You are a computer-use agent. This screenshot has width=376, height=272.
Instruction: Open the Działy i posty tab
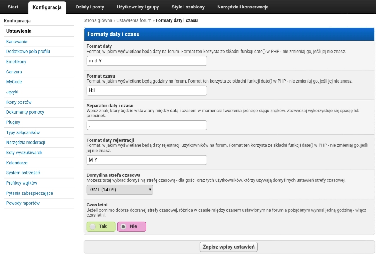[x=90, y=7]
